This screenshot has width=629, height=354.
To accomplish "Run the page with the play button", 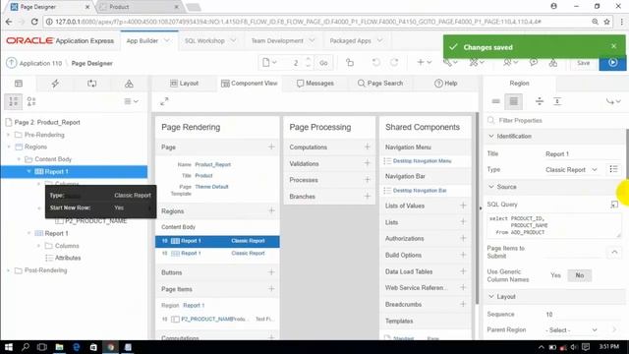I will [x=612, y=63].
